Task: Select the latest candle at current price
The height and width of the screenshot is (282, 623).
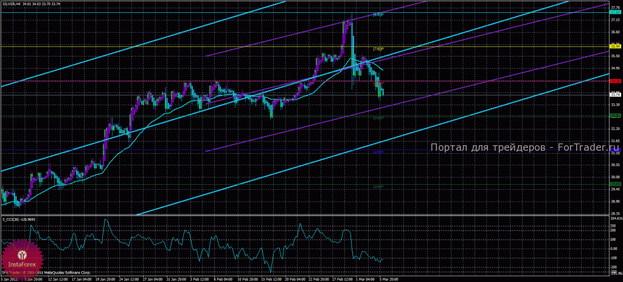Action: pos(383,92)
